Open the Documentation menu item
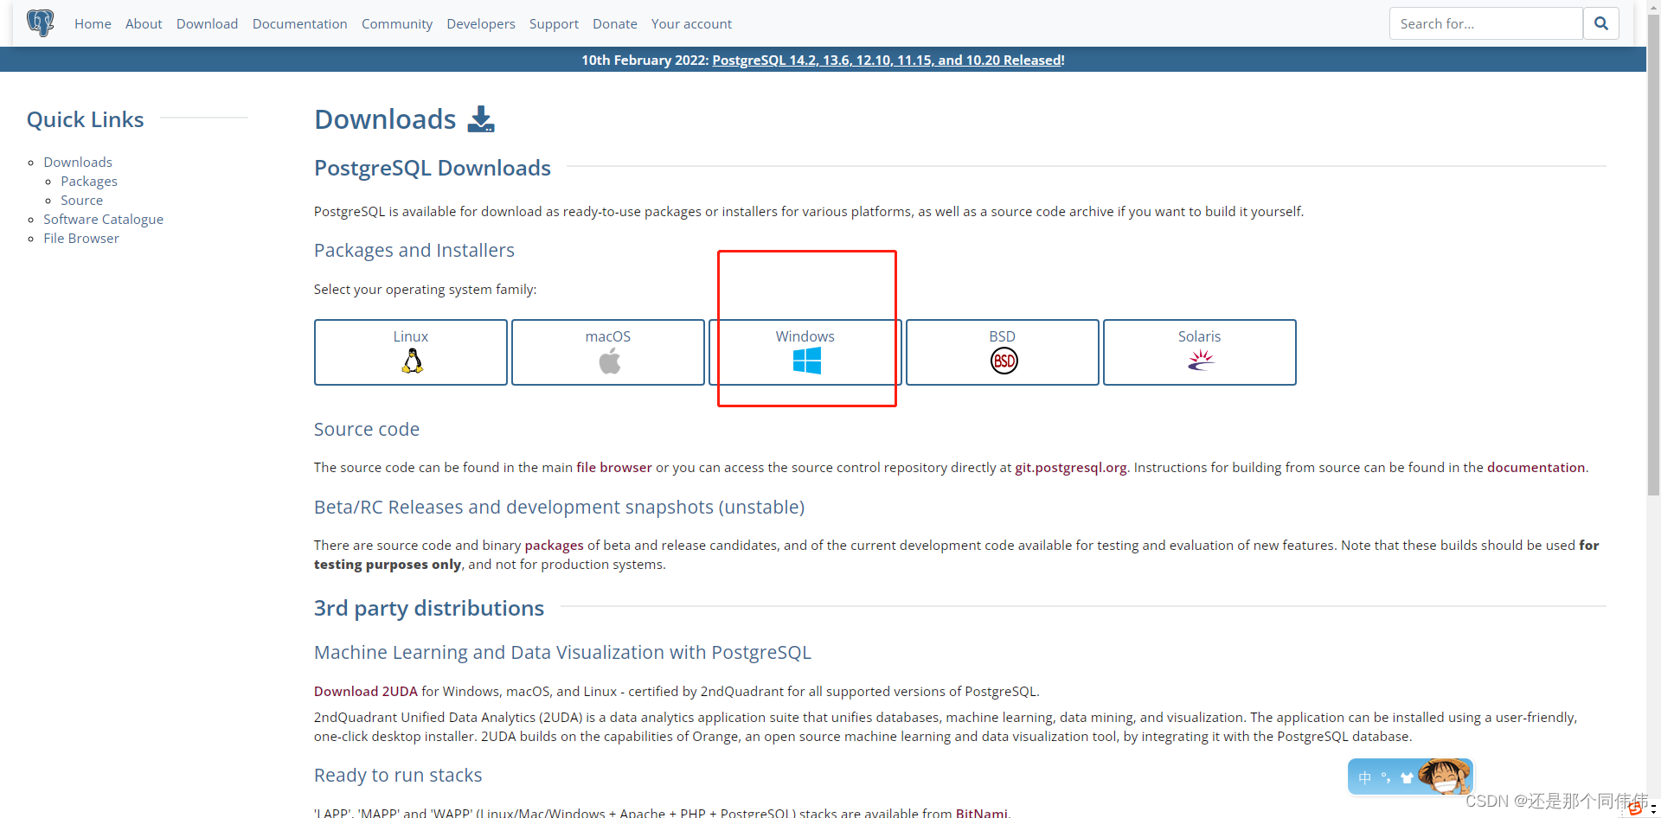 pyautogui.click(x=299, y=23)
